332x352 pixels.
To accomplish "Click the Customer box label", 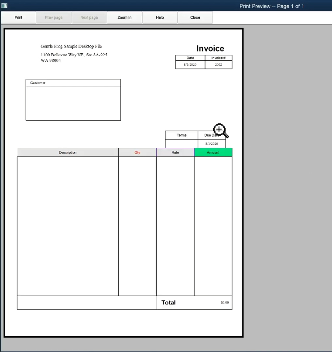I will point(38,83).
